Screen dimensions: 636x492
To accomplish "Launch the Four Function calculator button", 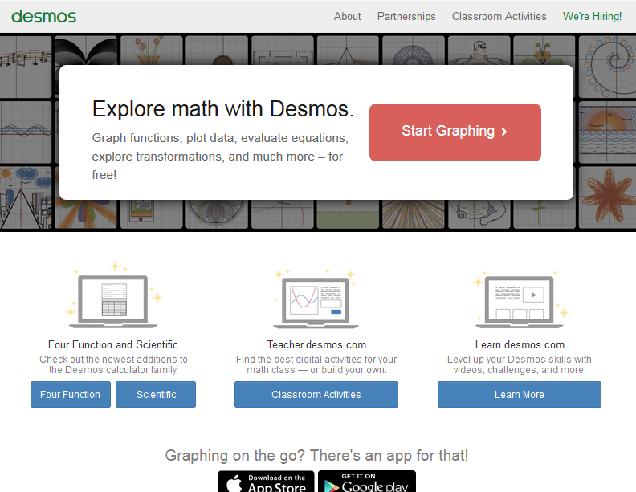I will pyautogui.click(x=71, y=395).
